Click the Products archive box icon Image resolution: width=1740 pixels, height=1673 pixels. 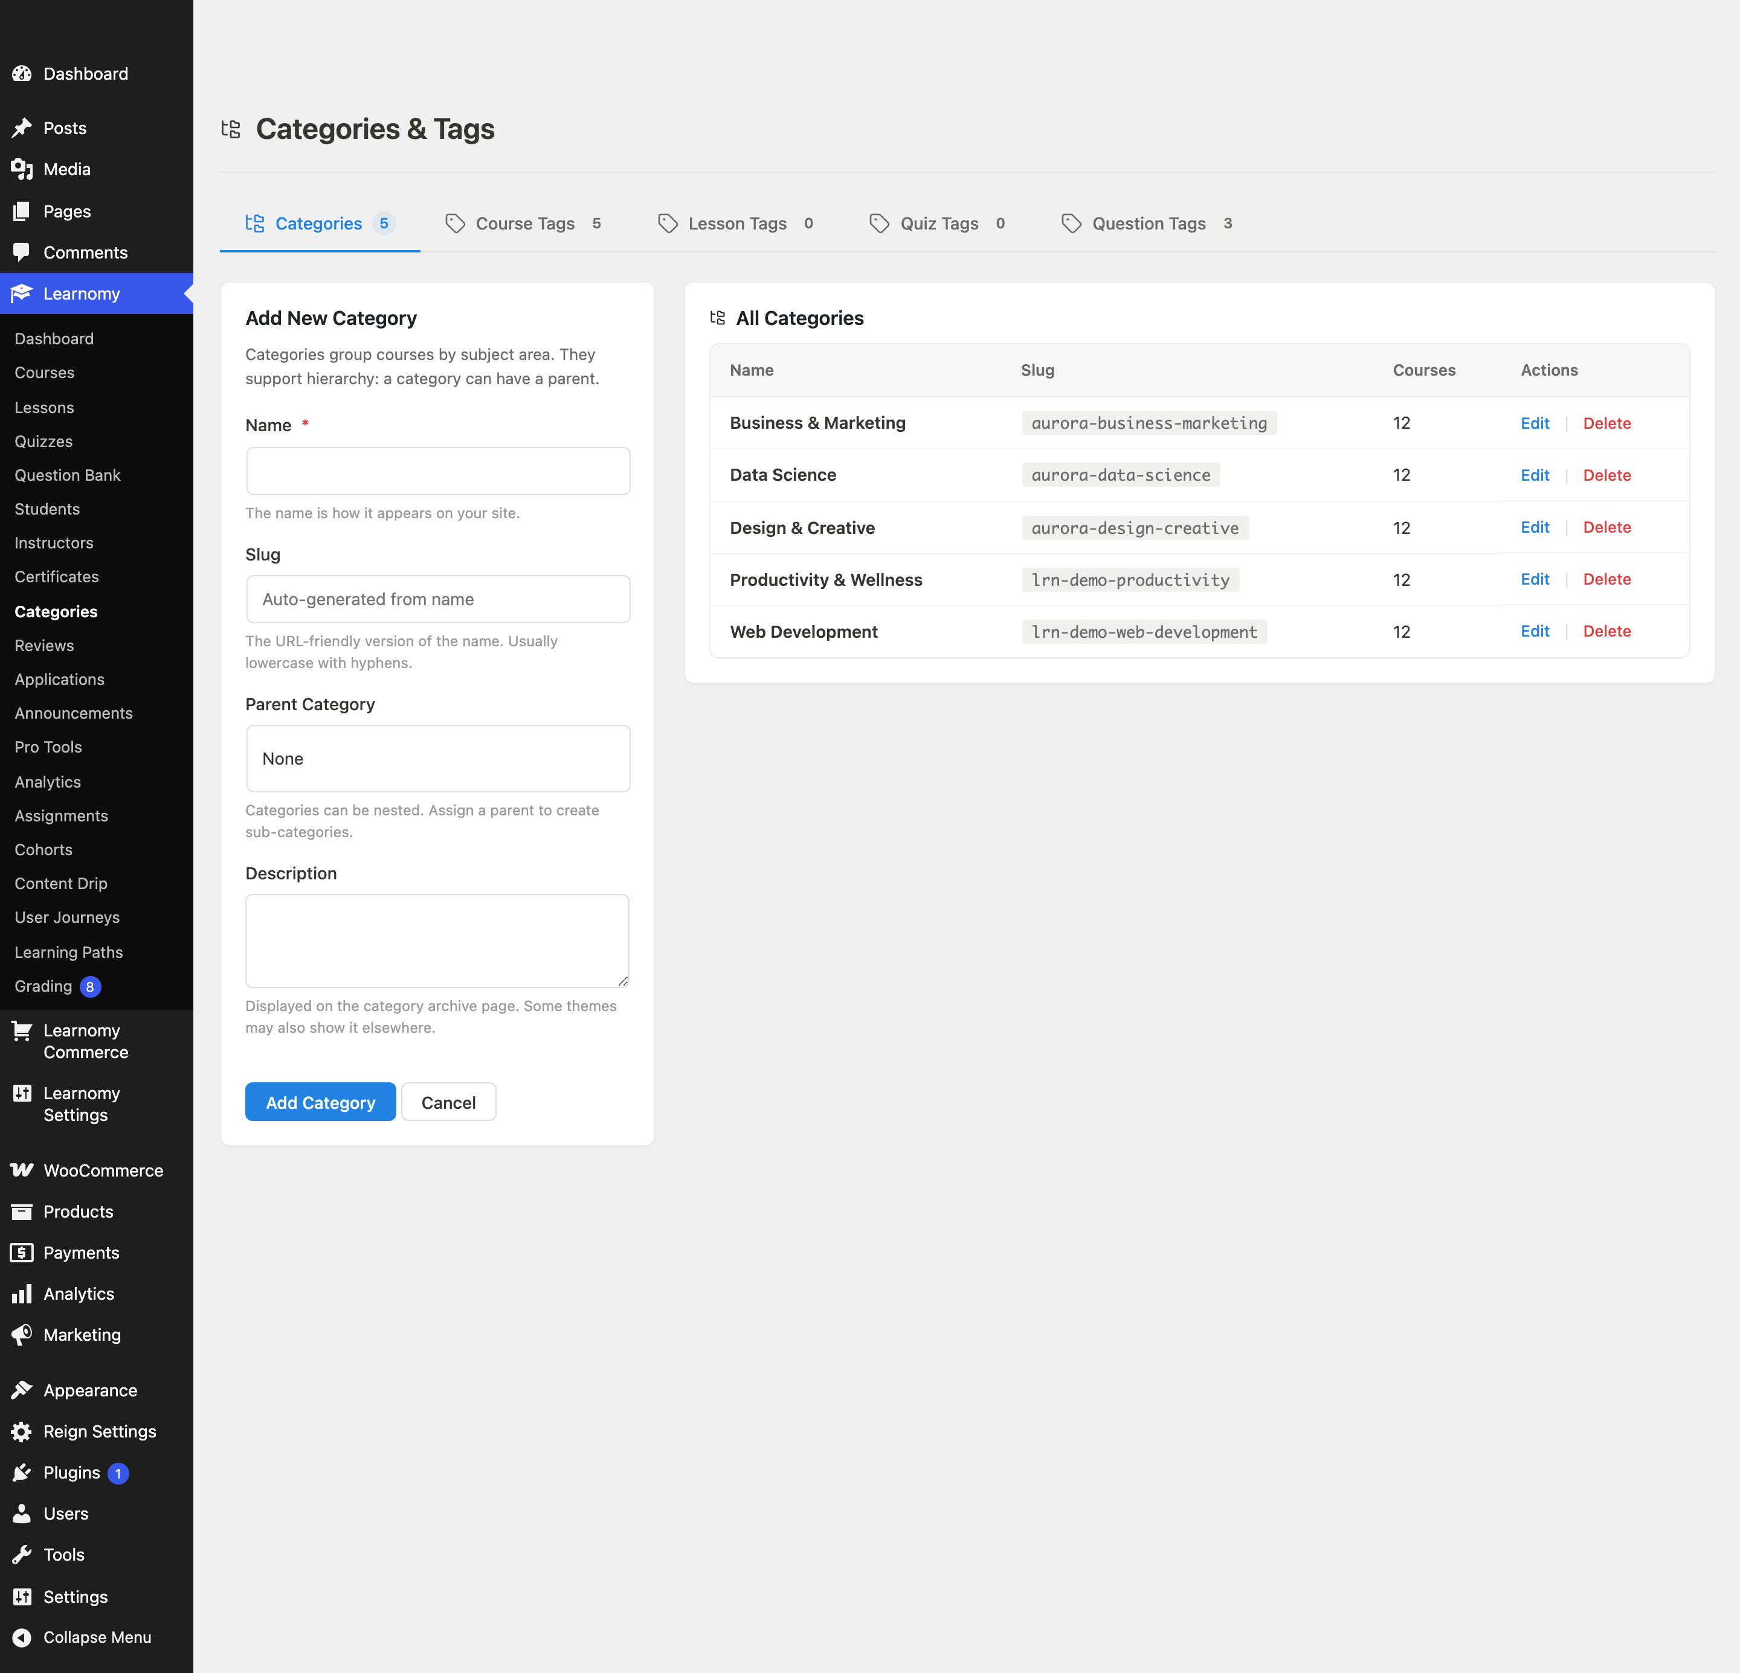[x=21, y=1212]
